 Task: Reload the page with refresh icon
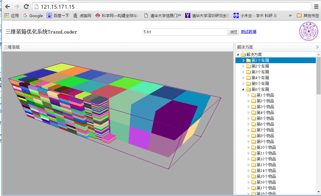tap(26, 6)
